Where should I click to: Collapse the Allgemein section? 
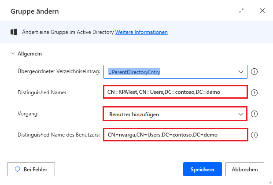13,53
